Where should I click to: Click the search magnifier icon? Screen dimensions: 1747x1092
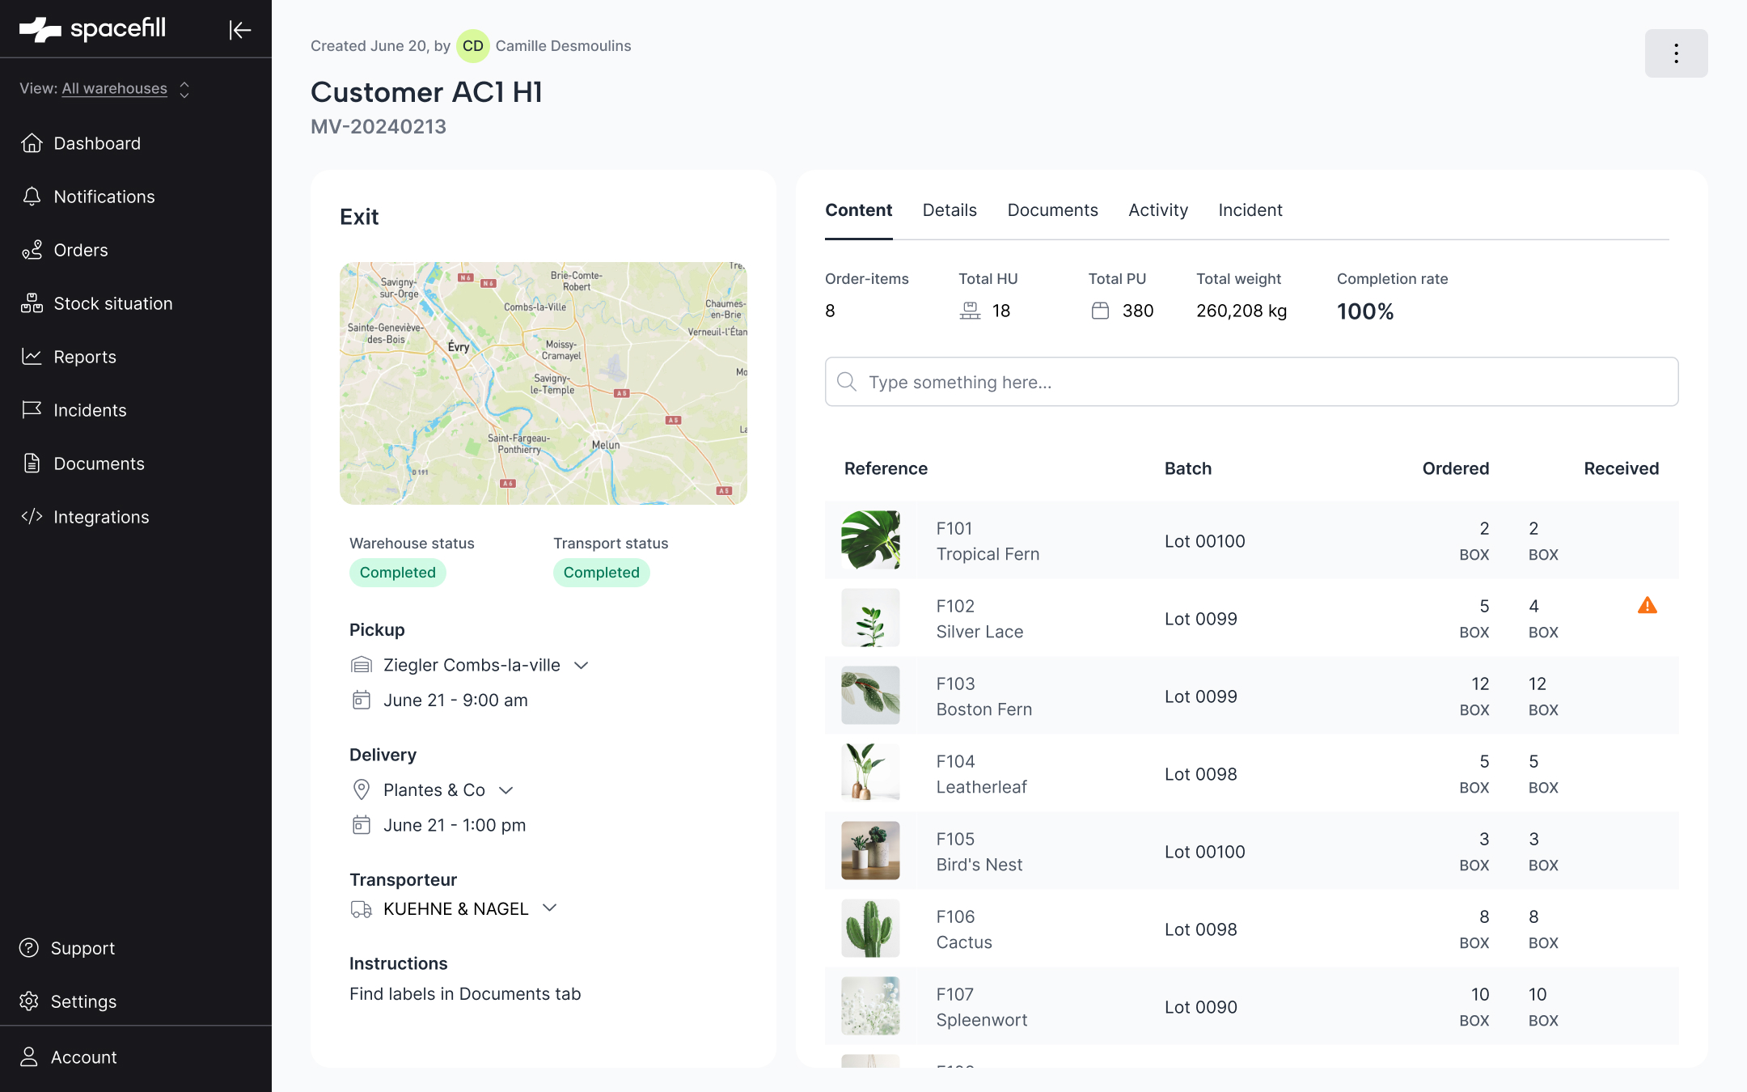[847, 382]
